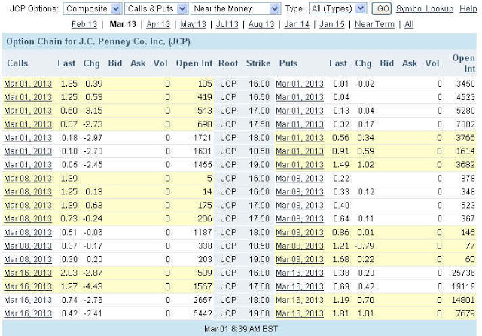Open Mar 01 put with open interest 3450
482x336 pixels.
tap(300, 84)
